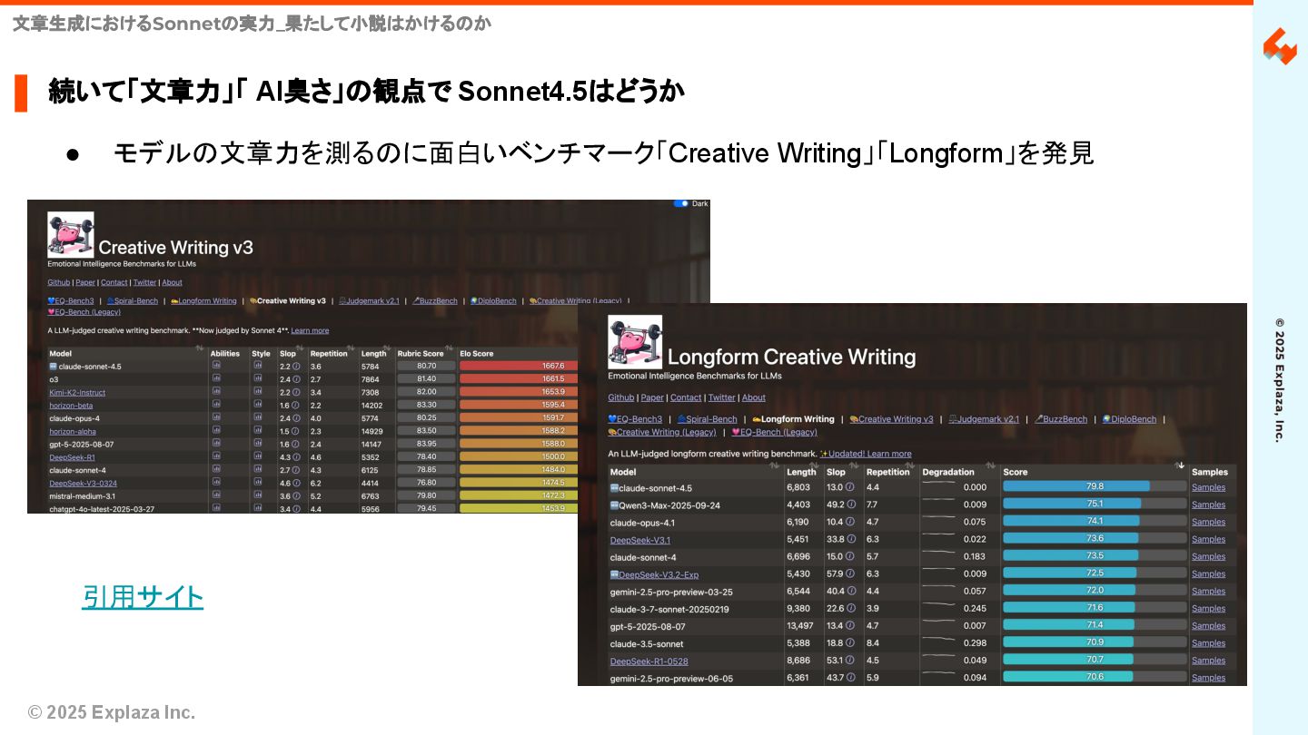Open Abilities chart icon for claude-opus-4

tap(216, 417)
